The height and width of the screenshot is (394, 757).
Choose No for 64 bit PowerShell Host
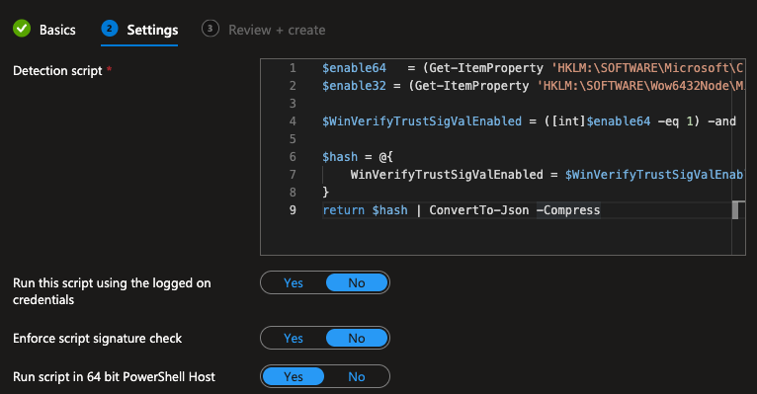coord(357,376)
